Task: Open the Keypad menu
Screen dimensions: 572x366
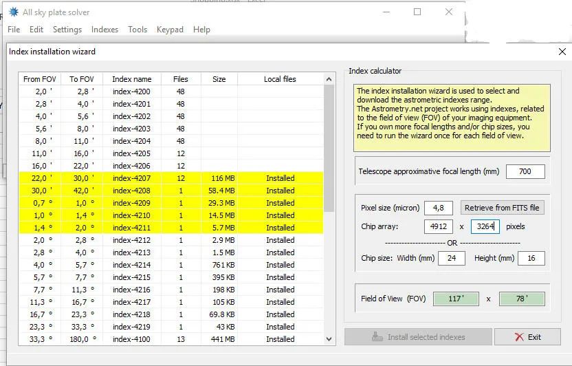Action: click(170, 30)
